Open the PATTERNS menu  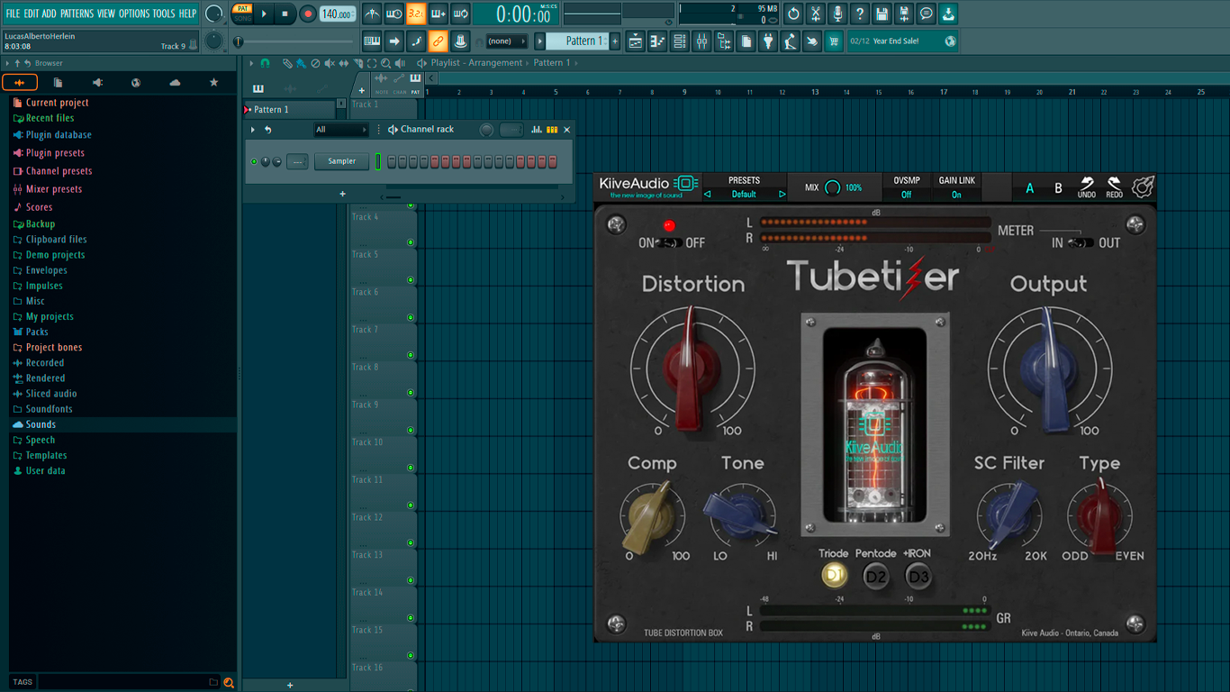tap(77, 14)
